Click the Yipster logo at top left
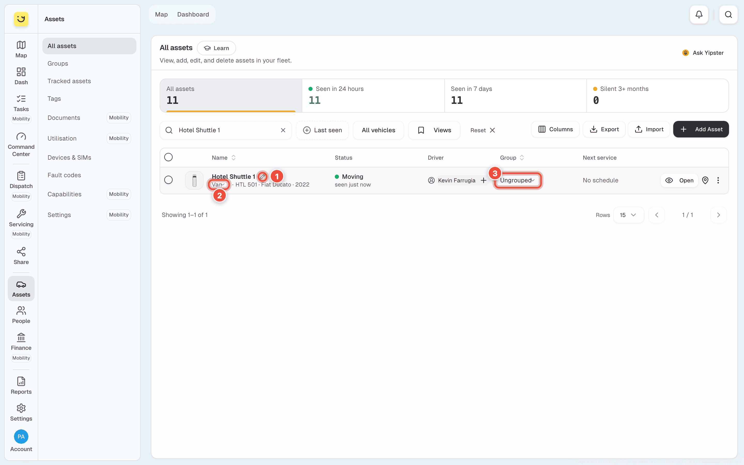This screenshot has height=465, width=744. pos(21,19)
